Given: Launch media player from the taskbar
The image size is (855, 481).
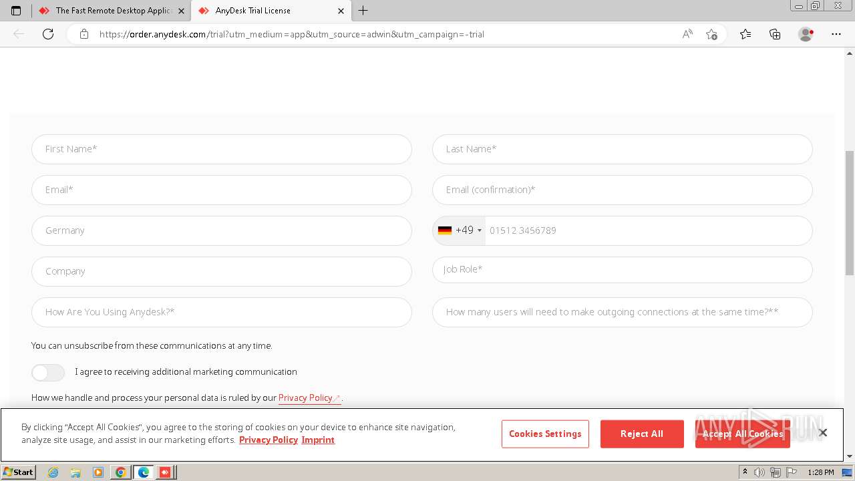Looking at the screenshot, I should 98,472.
